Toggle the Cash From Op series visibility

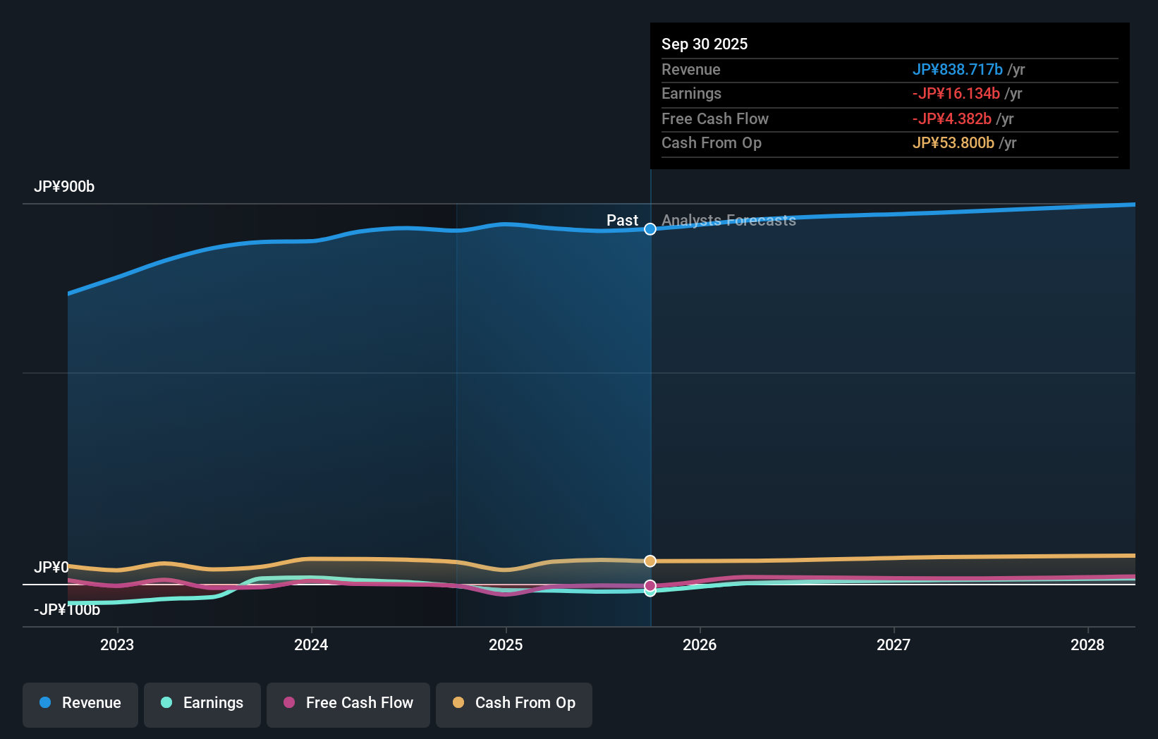click(x=513, y=703)
